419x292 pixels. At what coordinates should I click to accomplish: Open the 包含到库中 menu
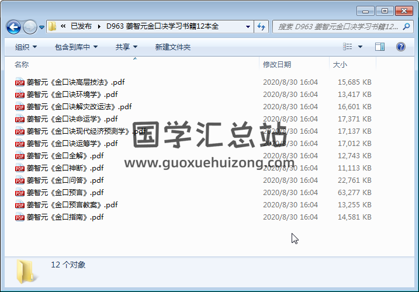pyautogui.click(x=76, y=47)
